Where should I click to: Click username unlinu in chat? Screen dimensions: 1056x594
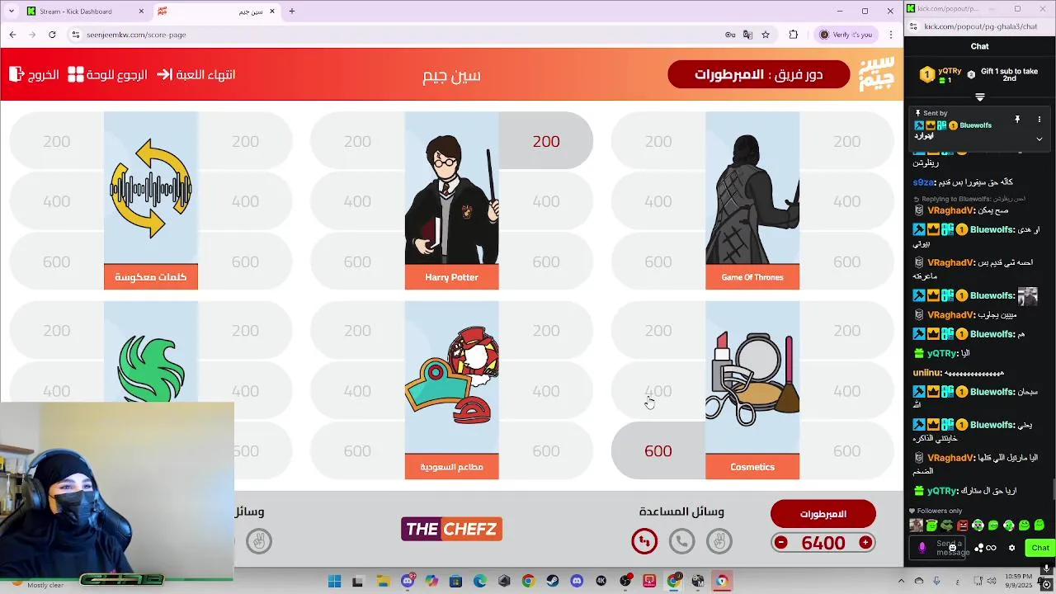coord(926,373)
